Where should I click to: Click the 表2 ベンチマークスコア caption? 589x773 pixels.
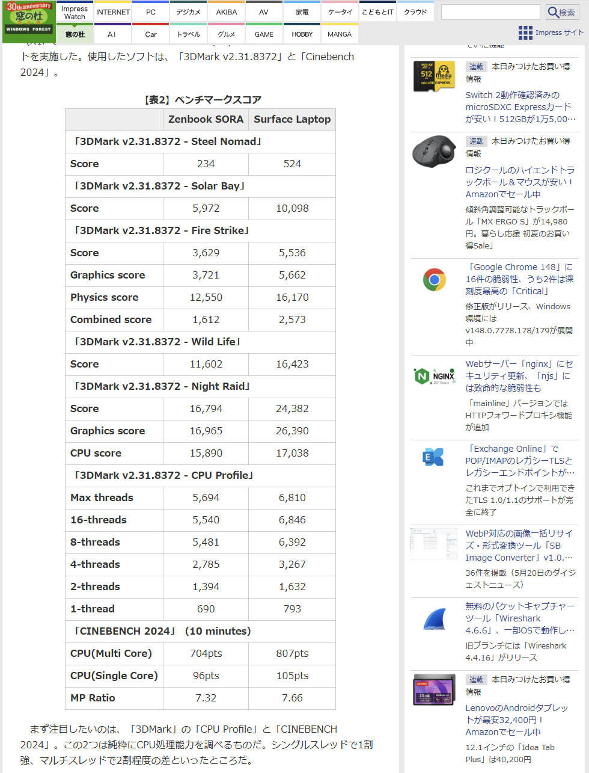[201, 100]
